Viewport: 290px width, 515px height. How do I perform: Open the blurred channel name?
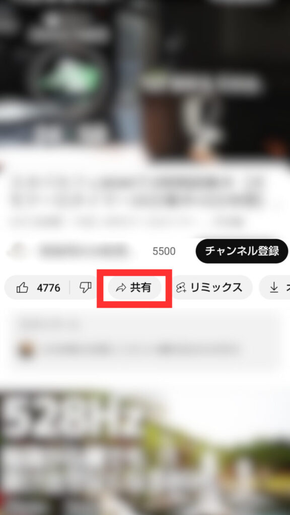click(x=83, y=251)
